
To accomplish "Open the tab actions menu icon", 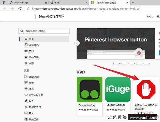I will [4, 3].
